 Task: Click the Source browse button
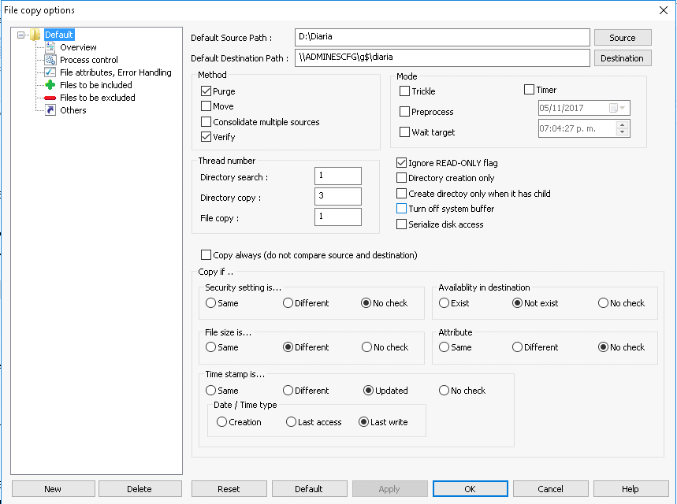(x=623, y=38)
